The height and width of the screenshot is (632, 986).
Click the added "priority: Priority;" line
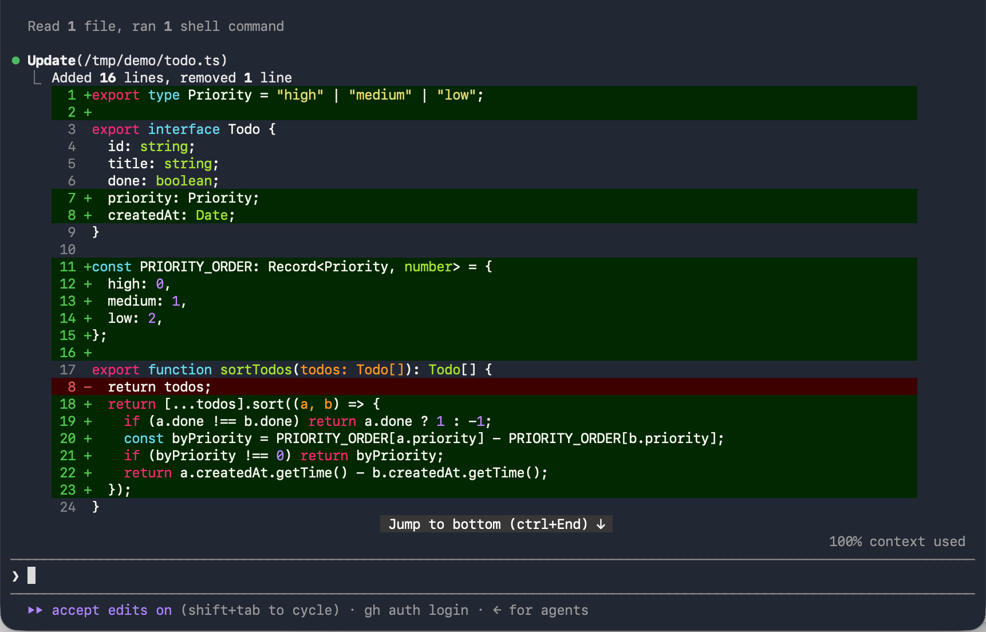(x=484, y=197)
